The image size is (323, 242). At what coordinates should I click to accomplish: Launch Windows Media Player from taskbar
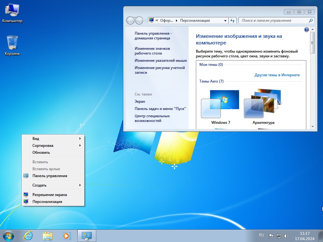67,236
